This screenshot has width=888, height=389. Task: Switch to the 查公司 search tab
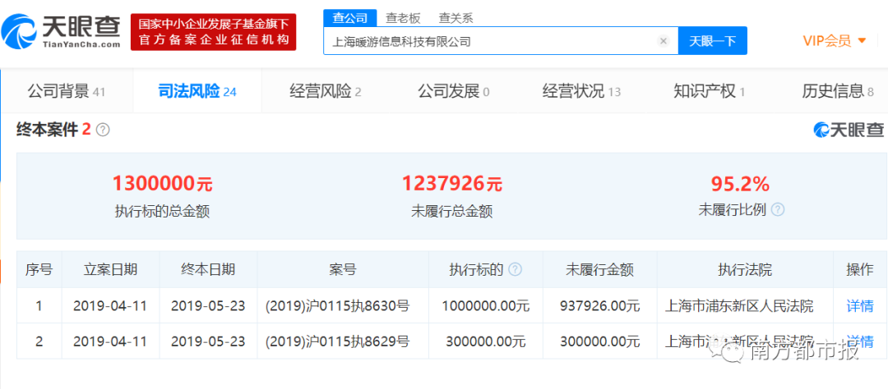[x=350, y=18]
